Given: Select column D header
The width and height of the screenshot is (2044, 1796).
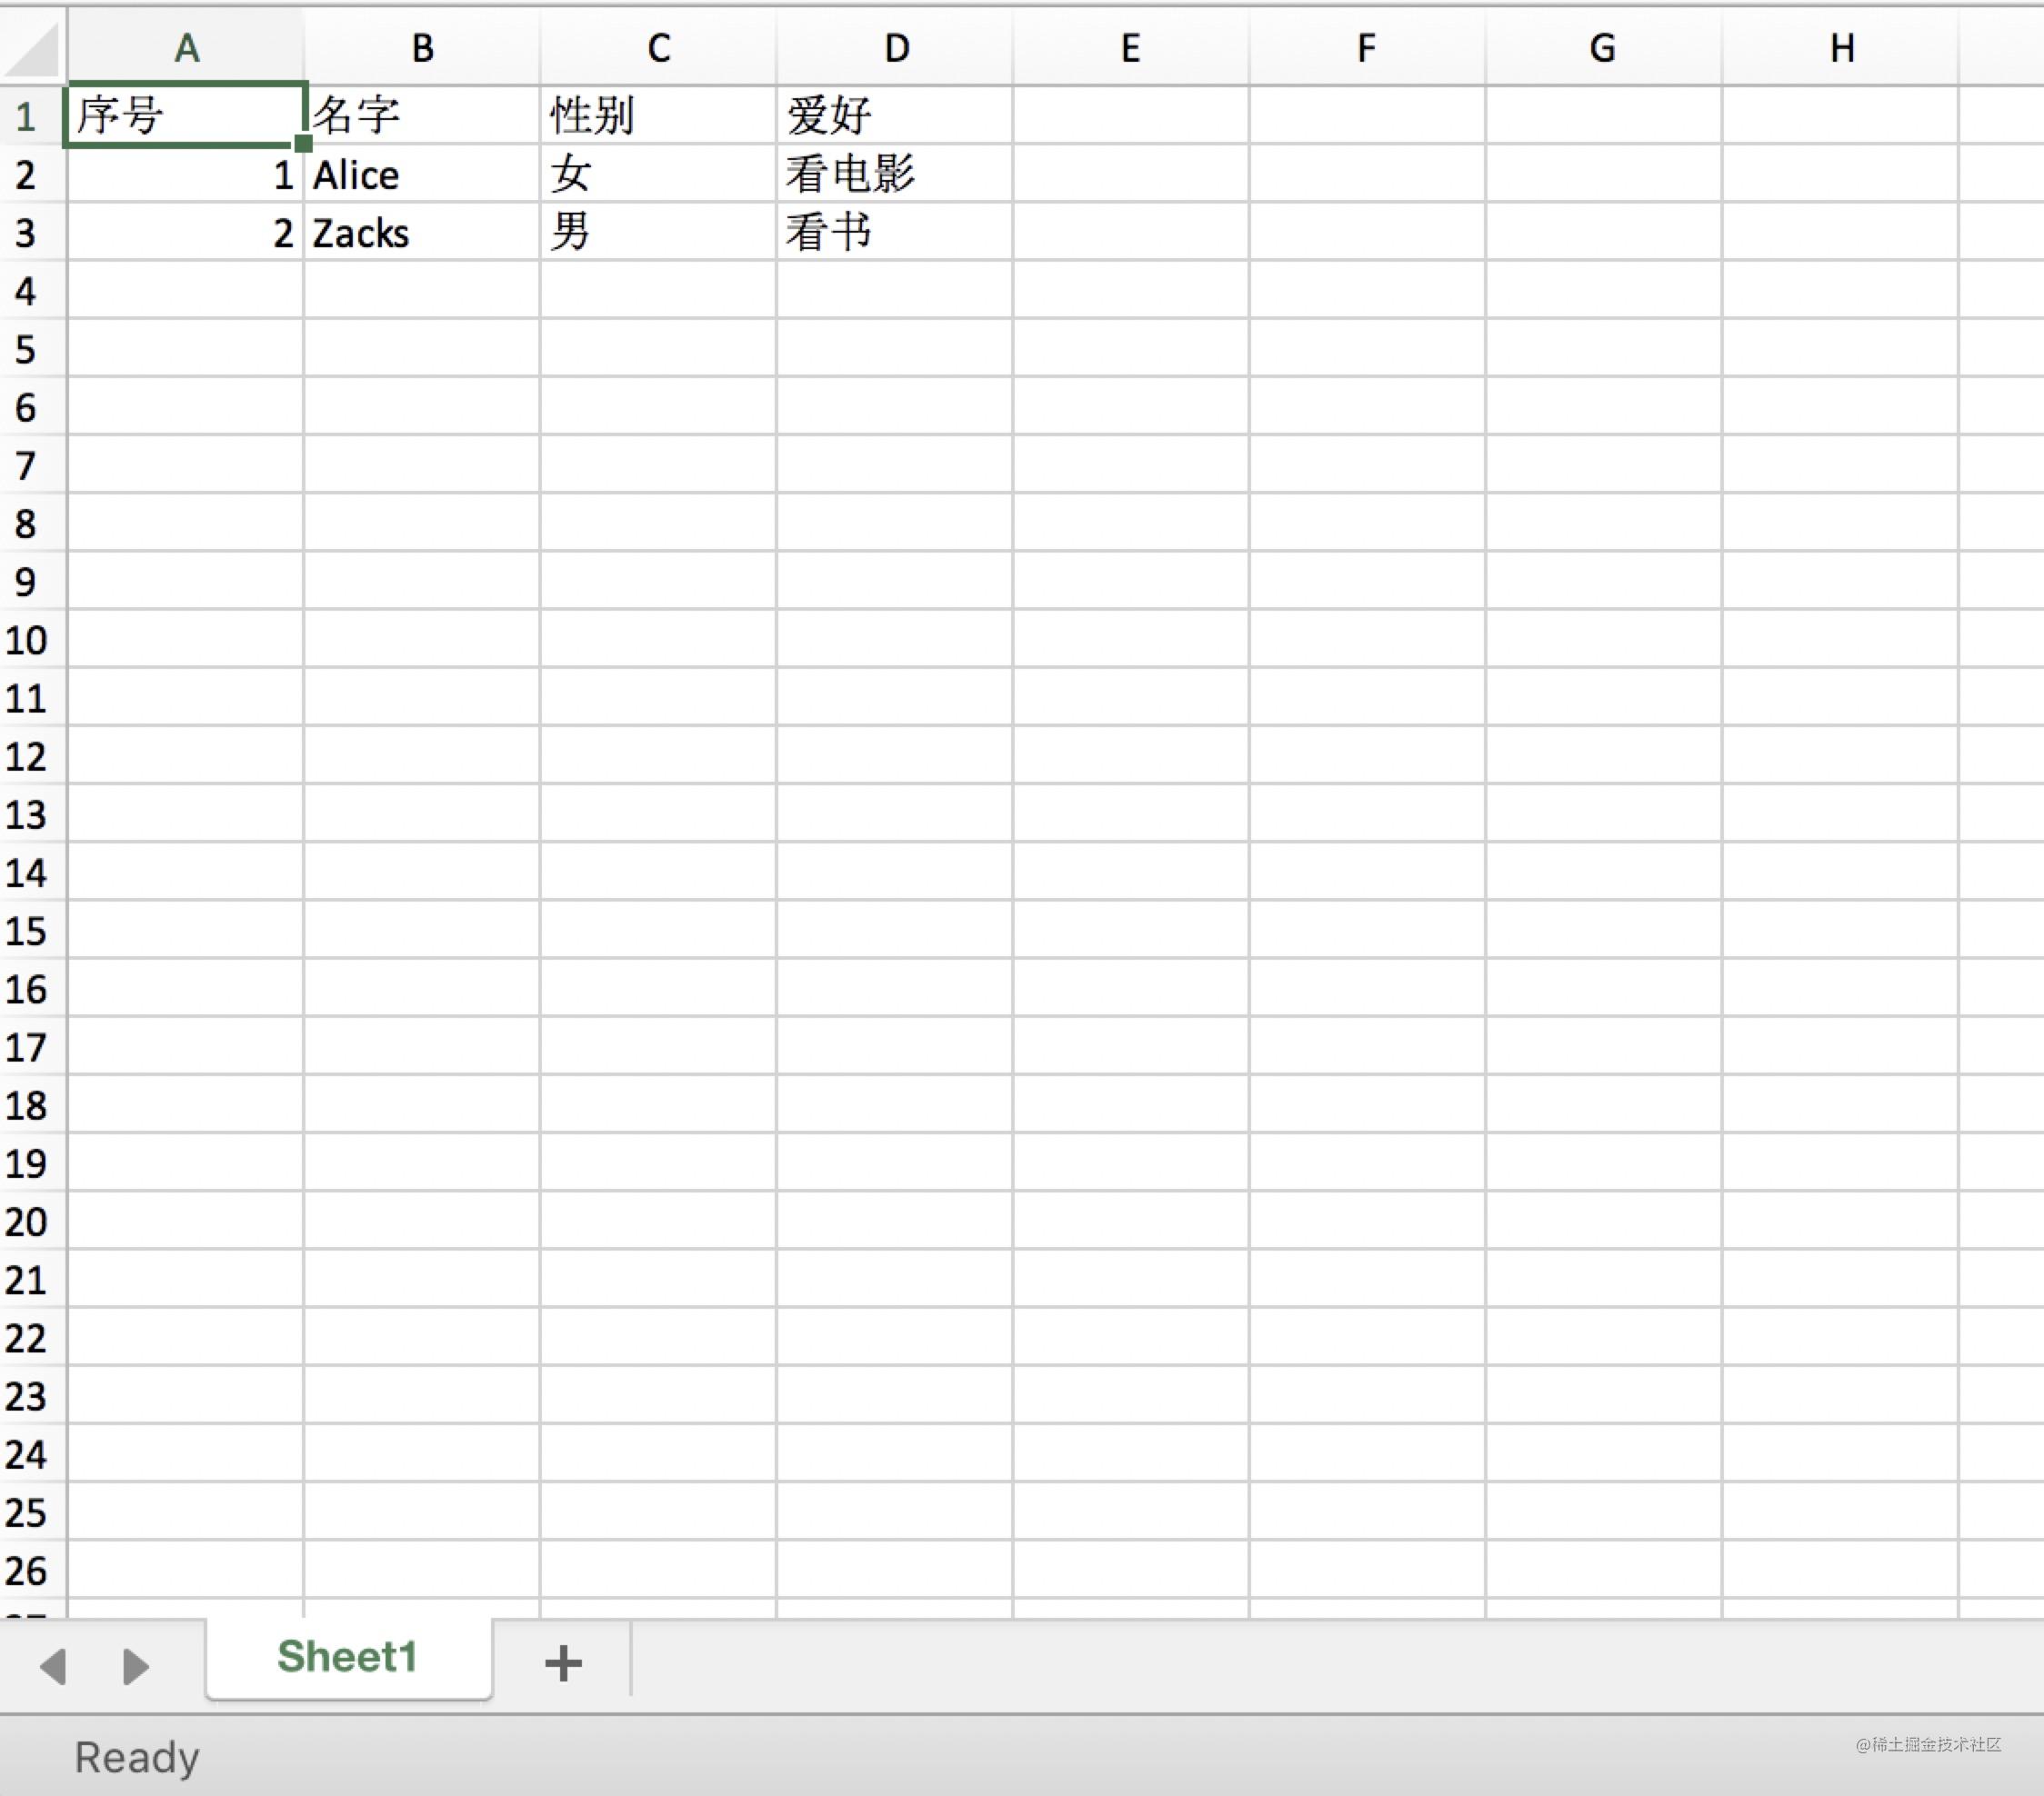Looking at the screenshot, I should coord(895,47).
